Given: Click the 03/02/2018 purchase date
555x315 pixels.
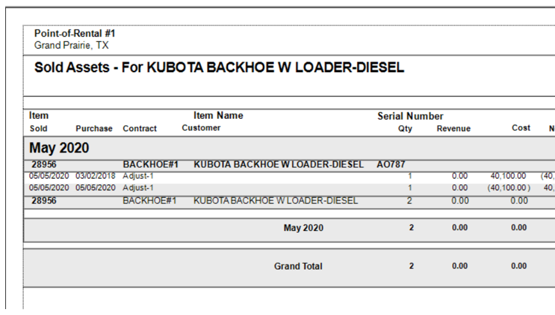Looking at the screenshot, I should (94, 176).
